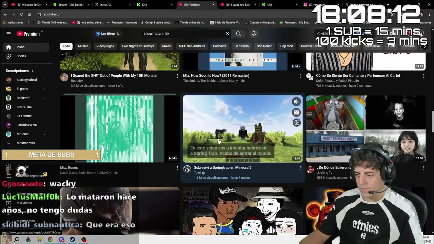434x244 pixels.
Task: Open options menu for 'Mix: Roses'
Action: pos(177,168)
